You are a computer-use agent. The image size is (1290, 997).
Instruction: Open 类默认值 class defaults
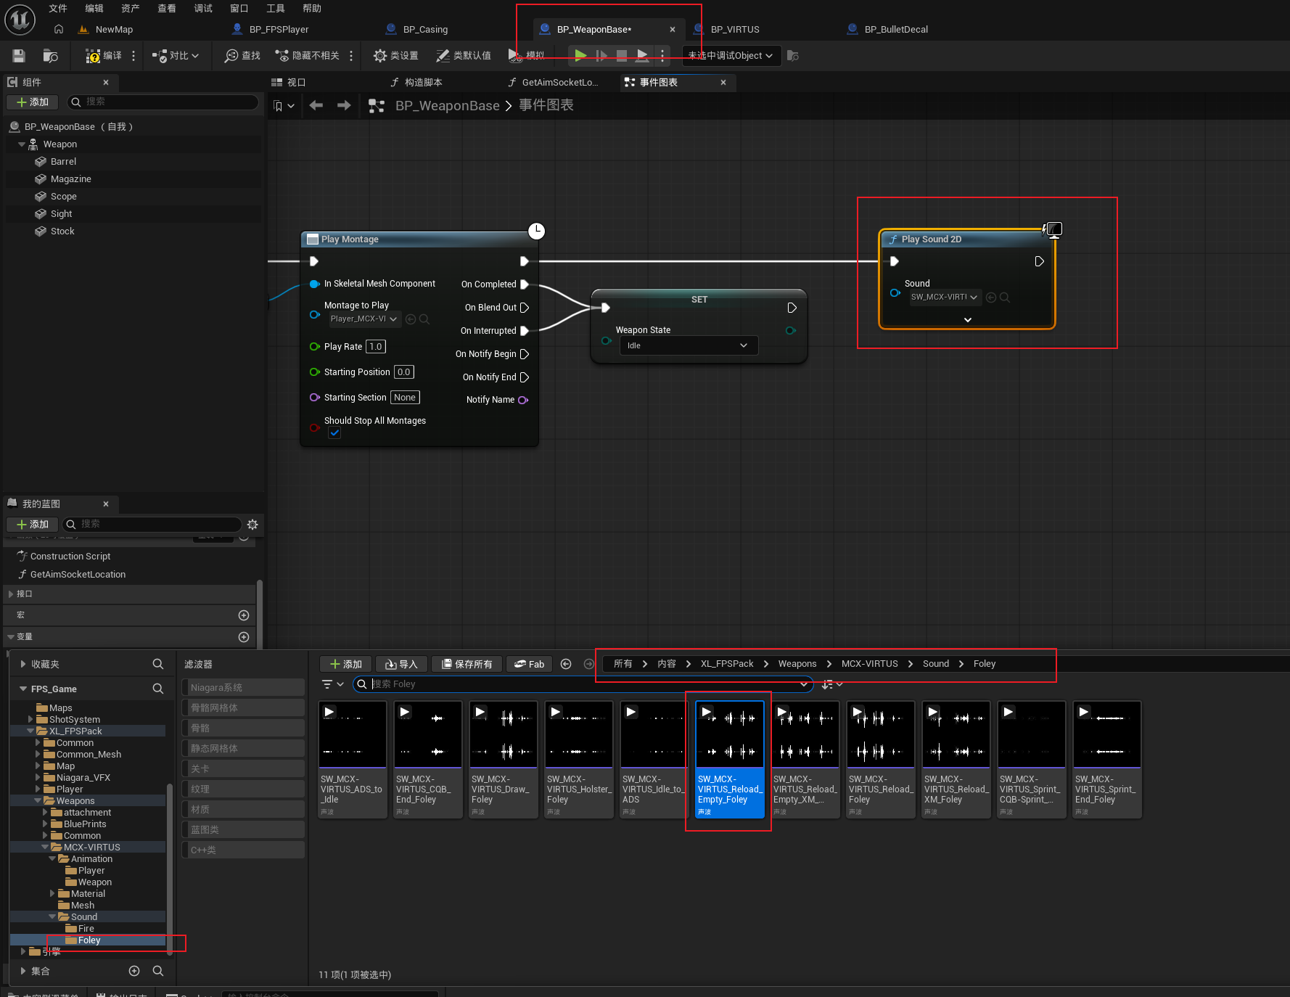point(464,56)
